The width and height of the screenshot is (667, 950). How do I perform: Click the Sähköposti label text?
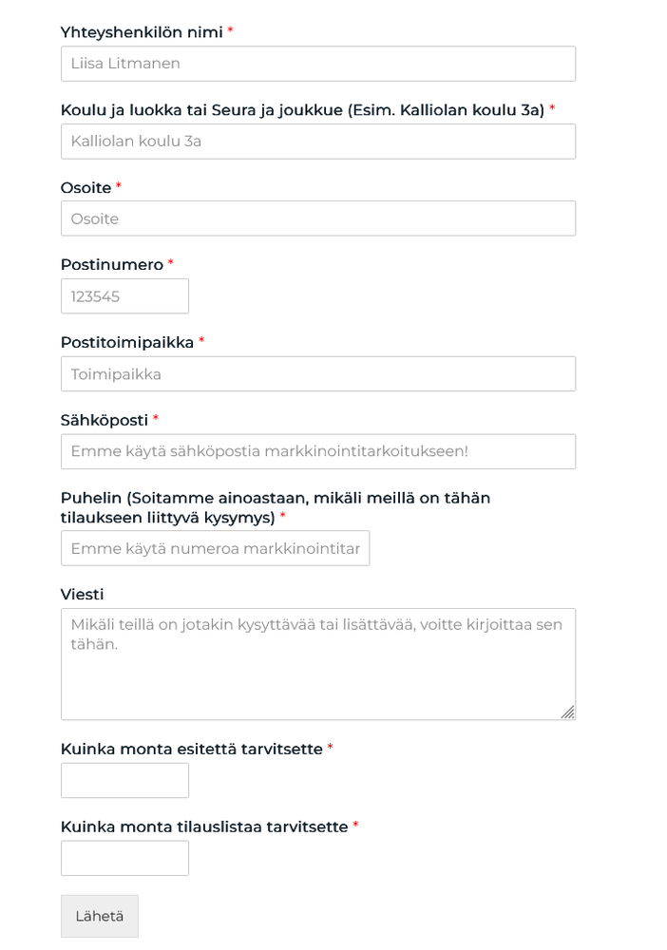104,420
